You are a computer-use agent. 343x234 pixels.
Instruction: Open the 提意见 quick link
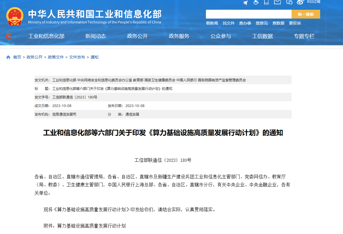click(x=262, y=23)
